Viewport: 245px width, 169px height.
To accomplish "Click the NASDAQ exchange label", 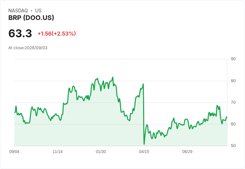I will [18, 10].
